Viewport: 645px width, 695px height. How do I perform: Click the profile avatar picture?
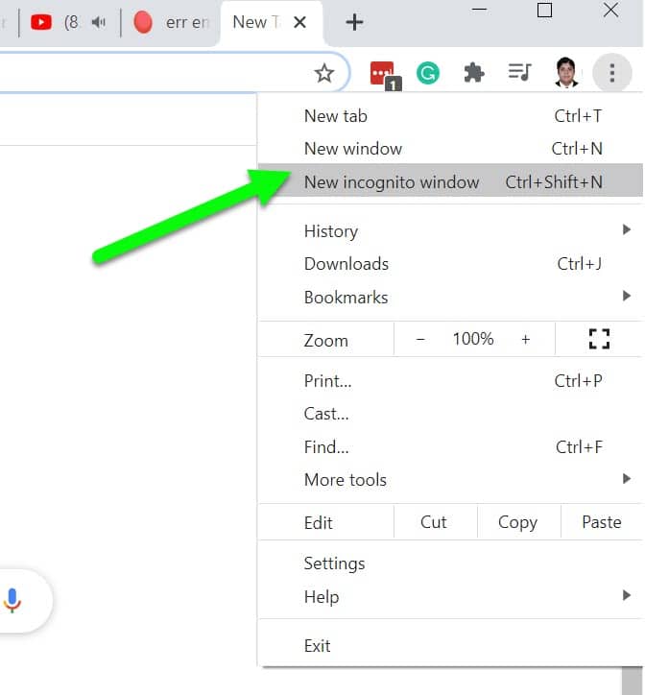click(566, 72)
